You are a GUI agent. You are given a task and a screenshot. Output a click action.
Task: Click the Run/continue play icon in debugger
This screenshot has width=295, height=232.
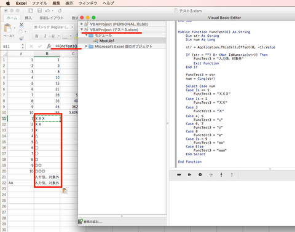pyautogui.click(x=189, y=174)
